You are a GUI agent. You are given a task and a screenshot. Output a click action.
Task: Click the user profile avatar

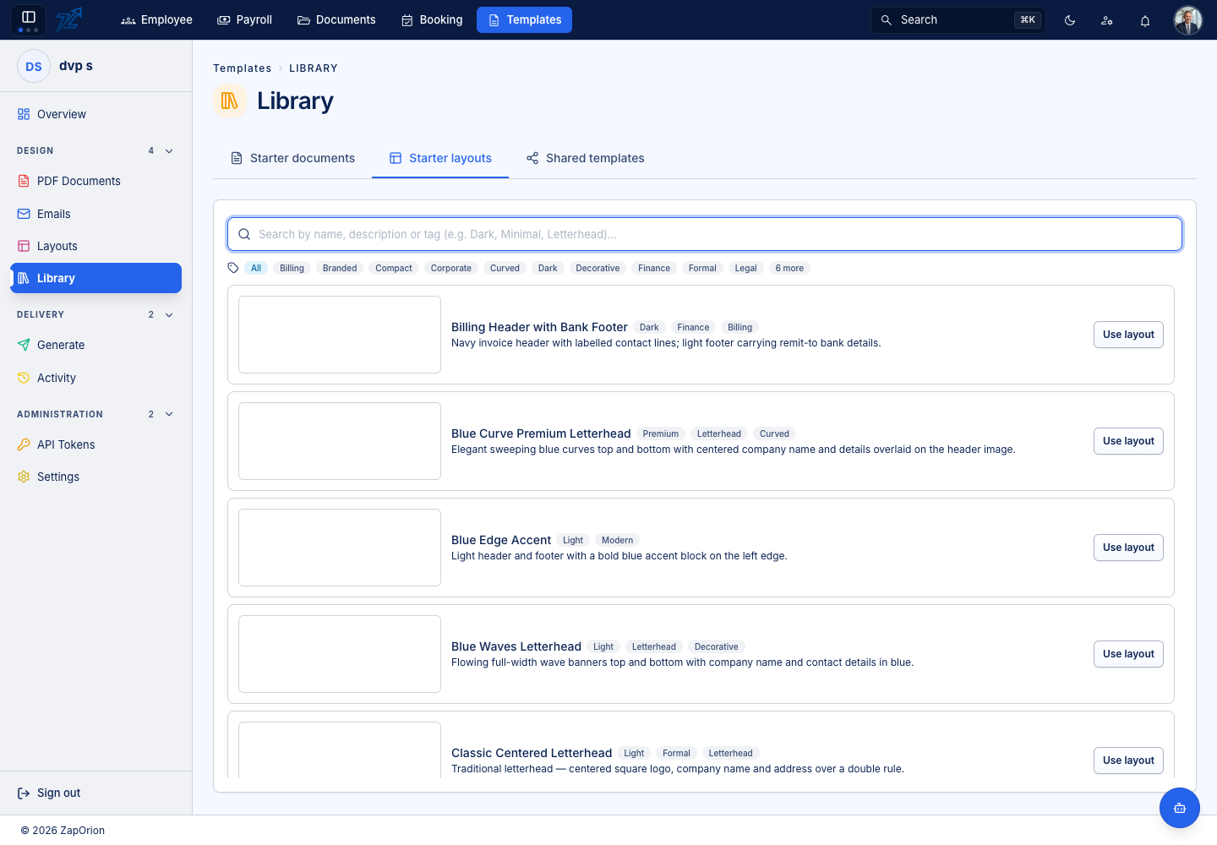(1188, 20)
